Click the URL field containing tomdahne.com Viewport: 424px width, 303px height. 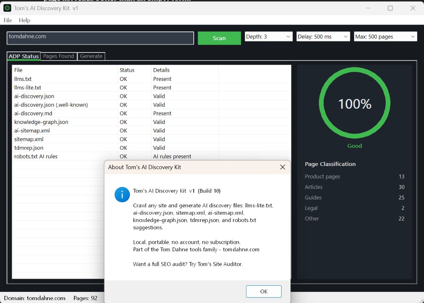[x=100, y=38]
